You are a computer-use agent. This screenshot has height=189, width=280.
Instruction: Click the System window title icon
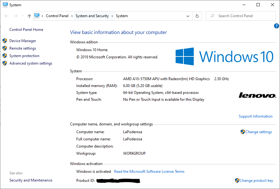[5, 5]
